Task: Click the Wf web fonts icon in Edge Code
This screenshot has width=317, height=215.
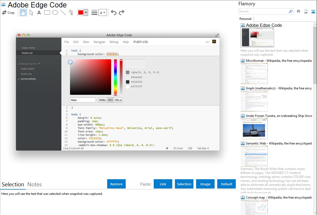Action: pyautogui.click(x=214, y=42)
